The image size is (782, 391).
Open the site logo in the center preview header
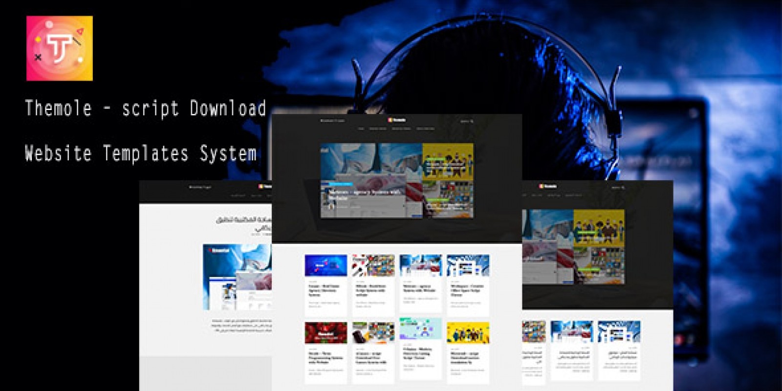tap(396, 120)
